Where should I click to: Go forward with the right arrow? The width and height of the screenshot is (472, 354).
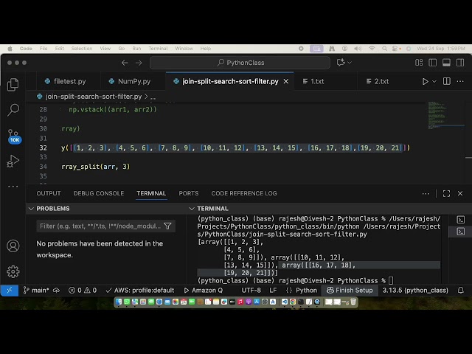pyautogui.click(x=139, y=63)
